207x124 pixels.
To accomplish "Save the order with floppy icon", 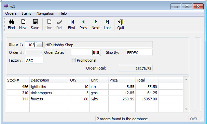I will click(x=36, y=22).
